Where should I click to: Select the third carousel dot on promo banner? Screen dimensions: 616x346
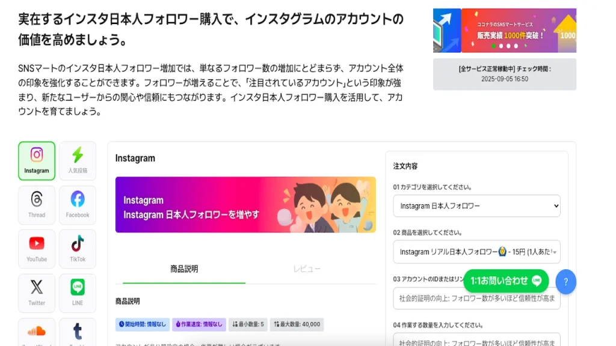508,46
